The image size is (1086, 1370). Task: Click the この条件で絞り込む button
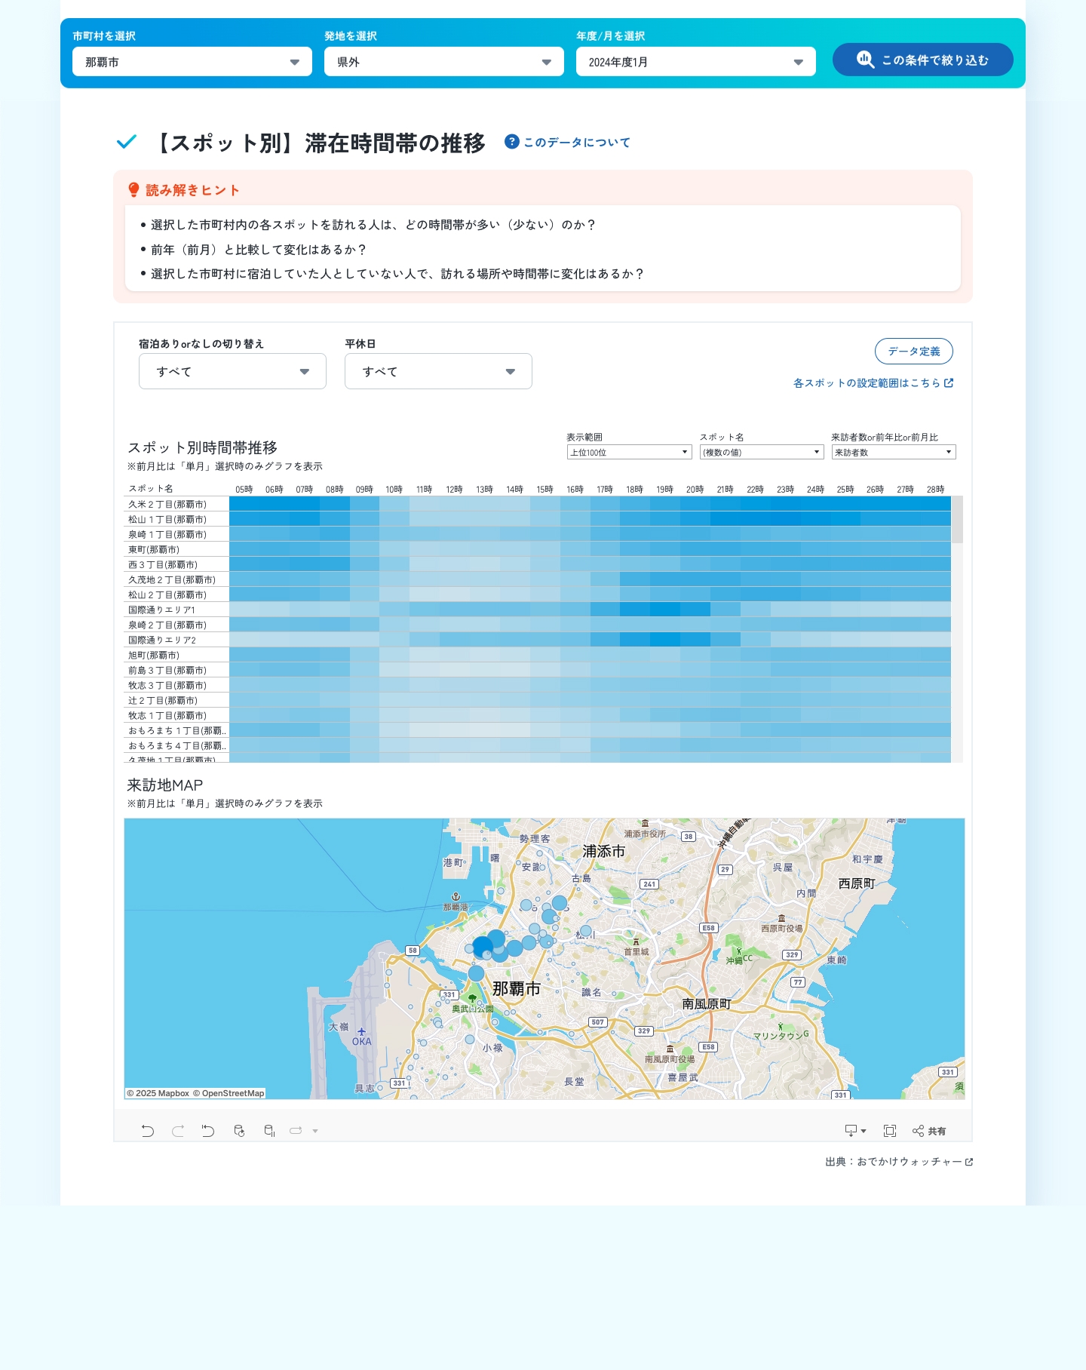923,60
